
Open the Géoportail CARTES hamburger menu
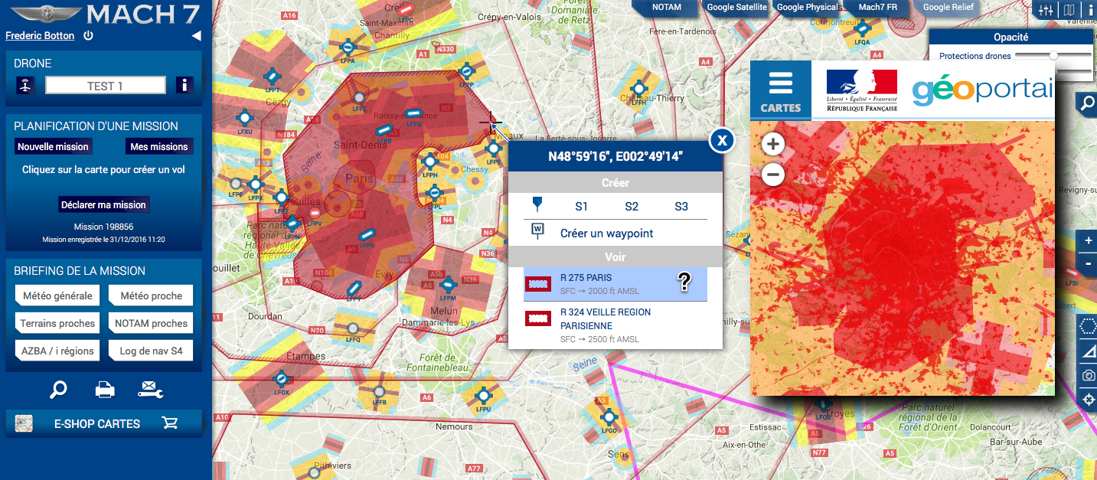780,89
